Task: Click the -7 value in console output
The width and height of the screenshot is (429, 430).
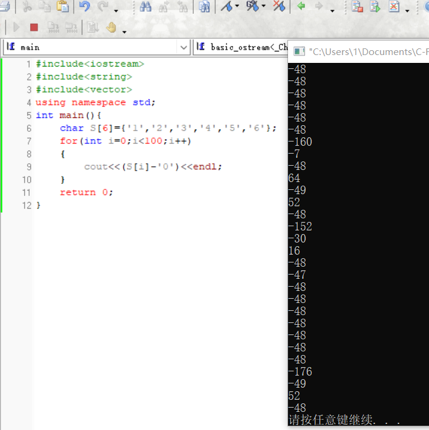Action: 294,154
